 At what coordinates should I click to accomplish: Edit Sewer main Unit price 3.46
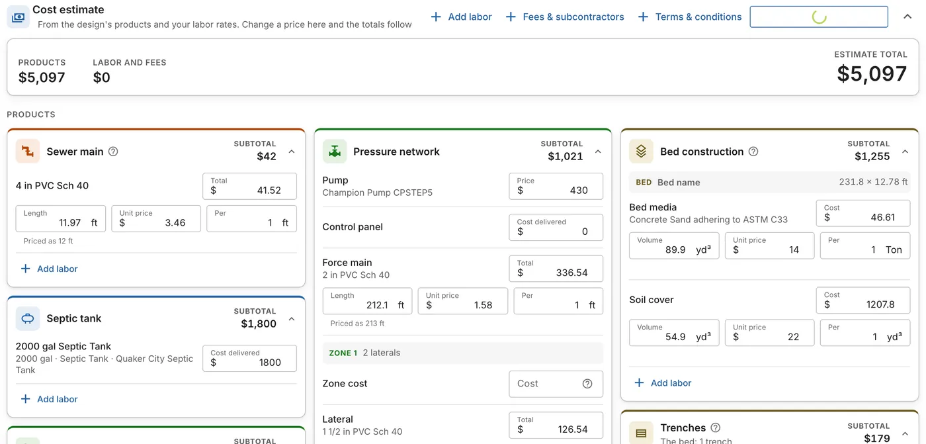pyautogui.click(x=156, y=219)
